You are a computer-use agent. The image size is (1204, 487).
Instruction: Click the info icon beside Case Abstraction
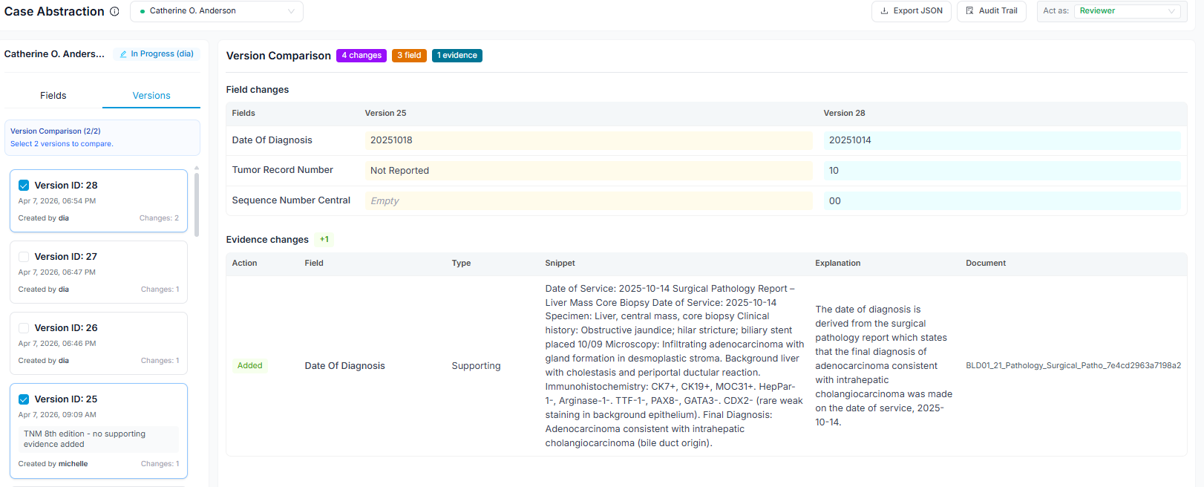(x=114, y=11)
